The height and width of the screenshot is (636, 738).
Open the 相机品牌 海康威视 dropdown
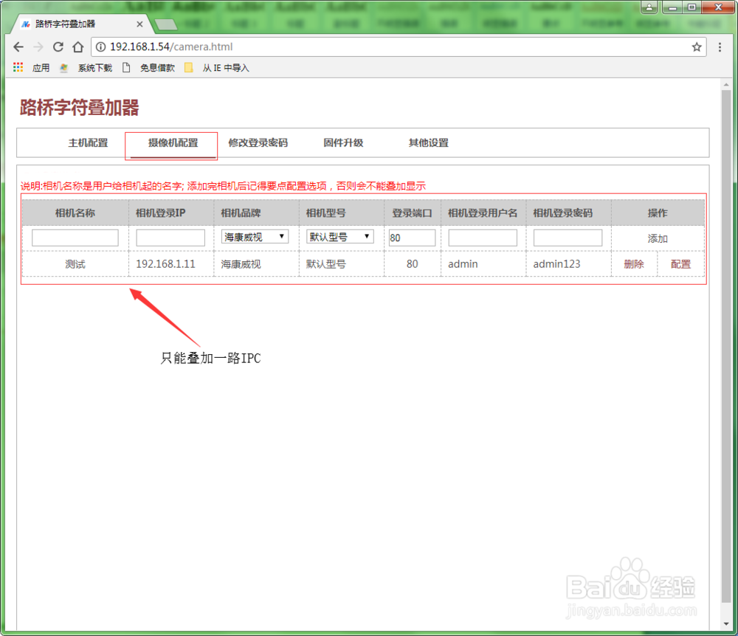[255, 237]
